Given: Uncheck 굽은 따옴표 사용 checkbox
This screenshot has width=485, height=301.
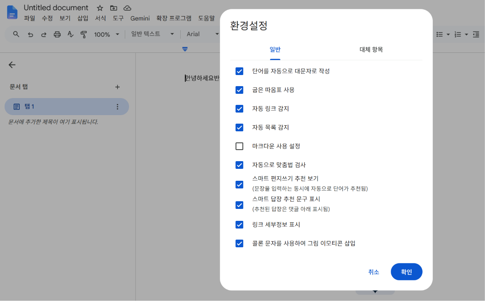Looking at the screenshot, I should pos(239,90).
